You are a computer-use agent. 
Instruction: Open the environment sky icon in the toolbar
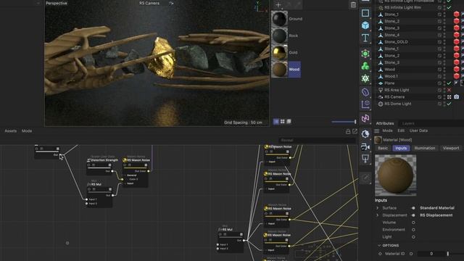(365, 133)
